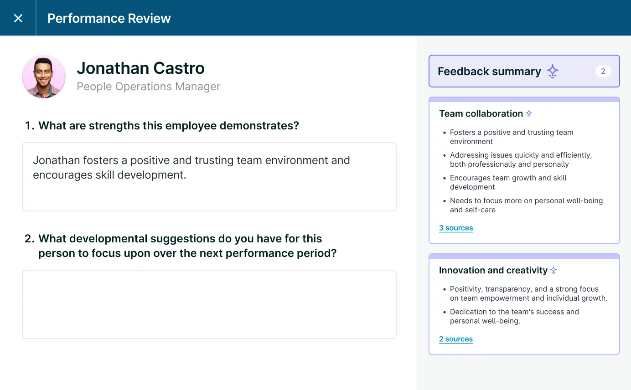Click the Innovation and creativity card title
Viewport: 631px width, 390px height.
493,271
